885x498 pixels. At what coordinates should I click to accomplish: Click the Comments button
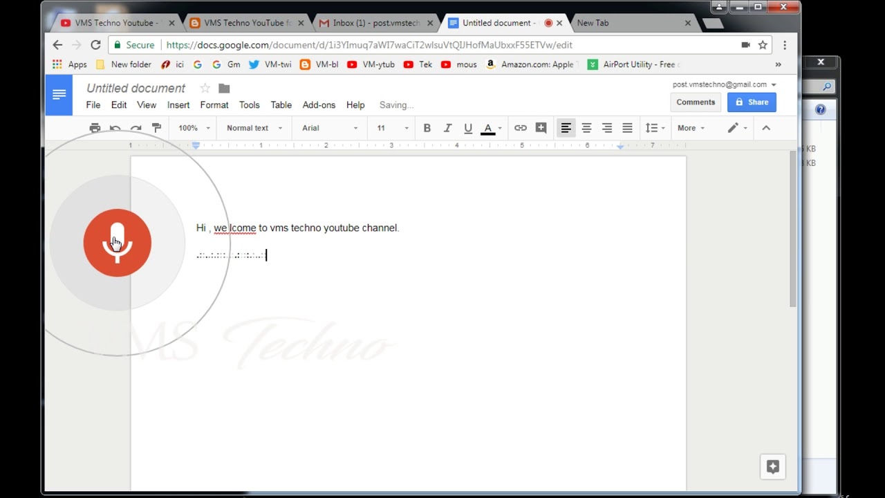[696, 102]
